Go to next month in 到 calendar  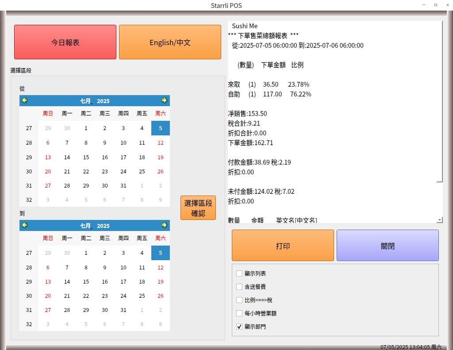pyautogui.click(x=164, y=225)
